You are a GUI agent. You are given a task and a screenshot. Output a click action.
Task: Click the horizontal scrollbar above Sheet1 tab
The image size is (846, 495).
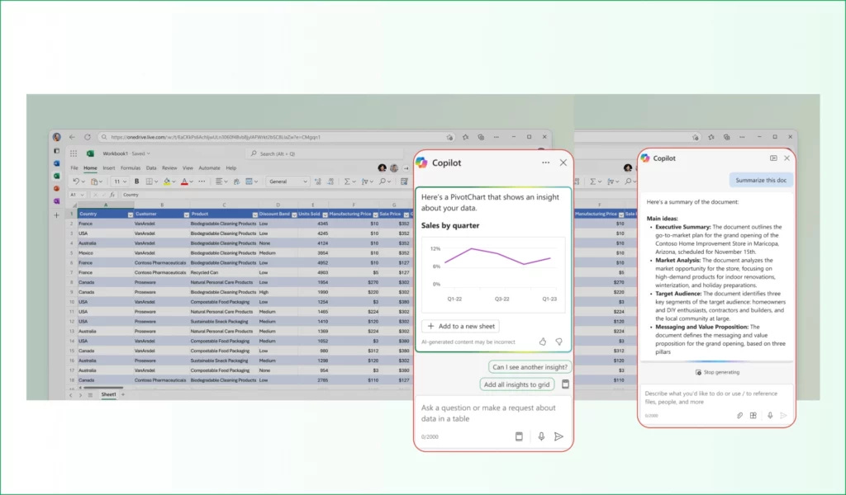tap(102, 387)
